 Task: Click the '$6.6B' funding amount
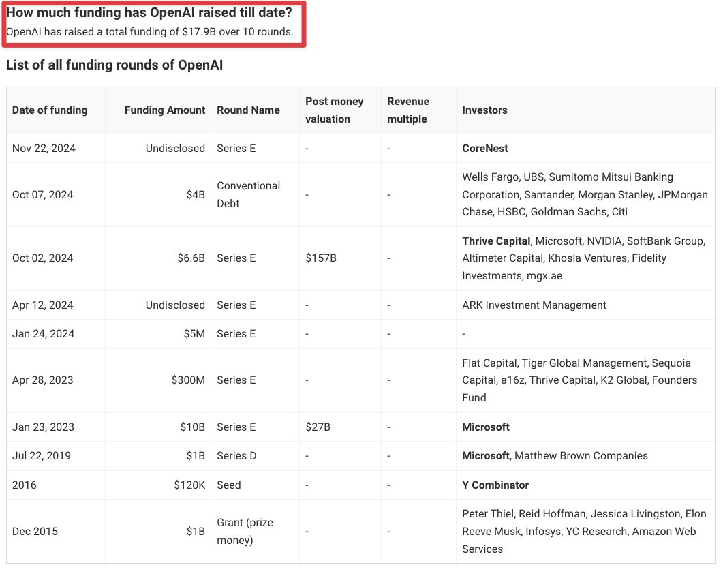coord(191,258)
